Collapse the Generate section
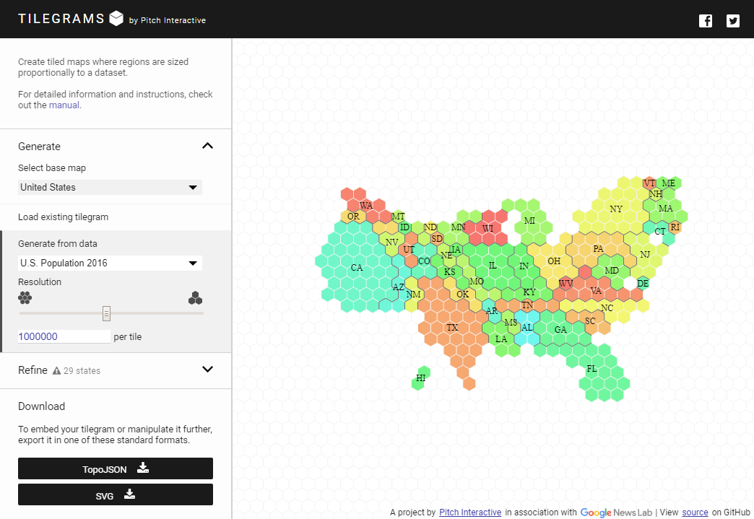Image resolution: width=754 pixels, height=519 pixels. [207, 145]
